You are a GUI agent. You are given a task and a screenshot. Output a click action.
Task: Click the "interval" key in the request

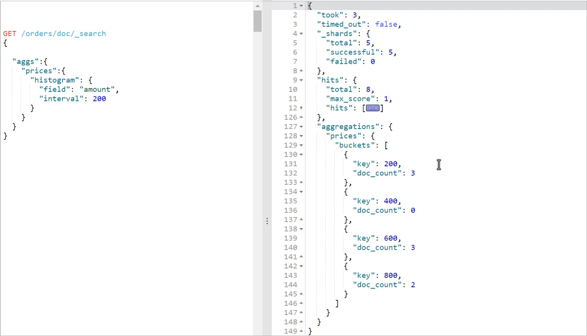pyautogui.click(x=62, y=99)
